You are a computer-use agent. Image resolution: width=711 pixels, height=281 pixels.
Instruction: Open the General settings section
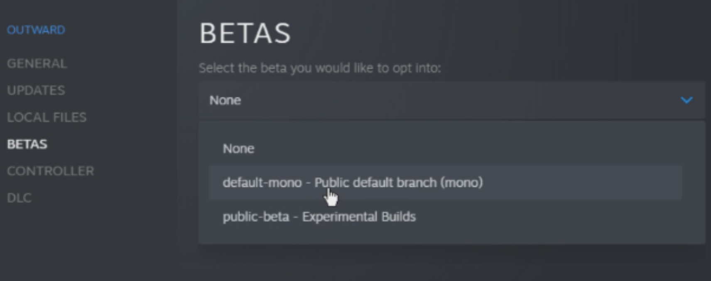click(x=37, y=64)
